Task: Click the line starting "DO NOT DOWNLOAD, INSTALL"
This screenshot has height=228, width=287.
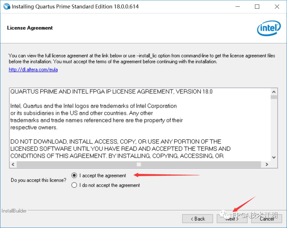Action: (116, 142)
